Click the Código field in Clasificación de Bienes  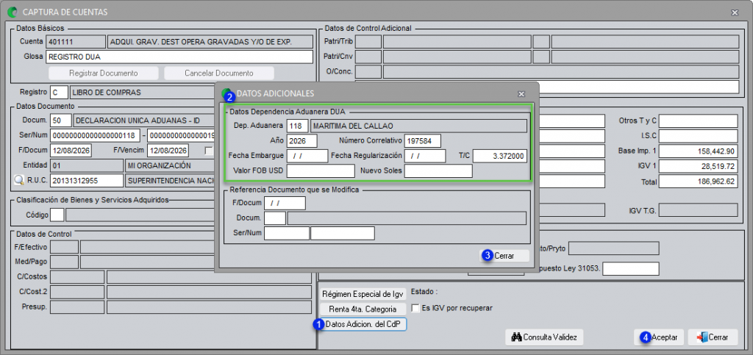57,215
